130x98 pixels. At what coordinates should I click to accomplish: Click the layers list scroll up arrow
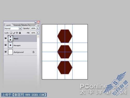pyautogui.click(x=38, y=37)
